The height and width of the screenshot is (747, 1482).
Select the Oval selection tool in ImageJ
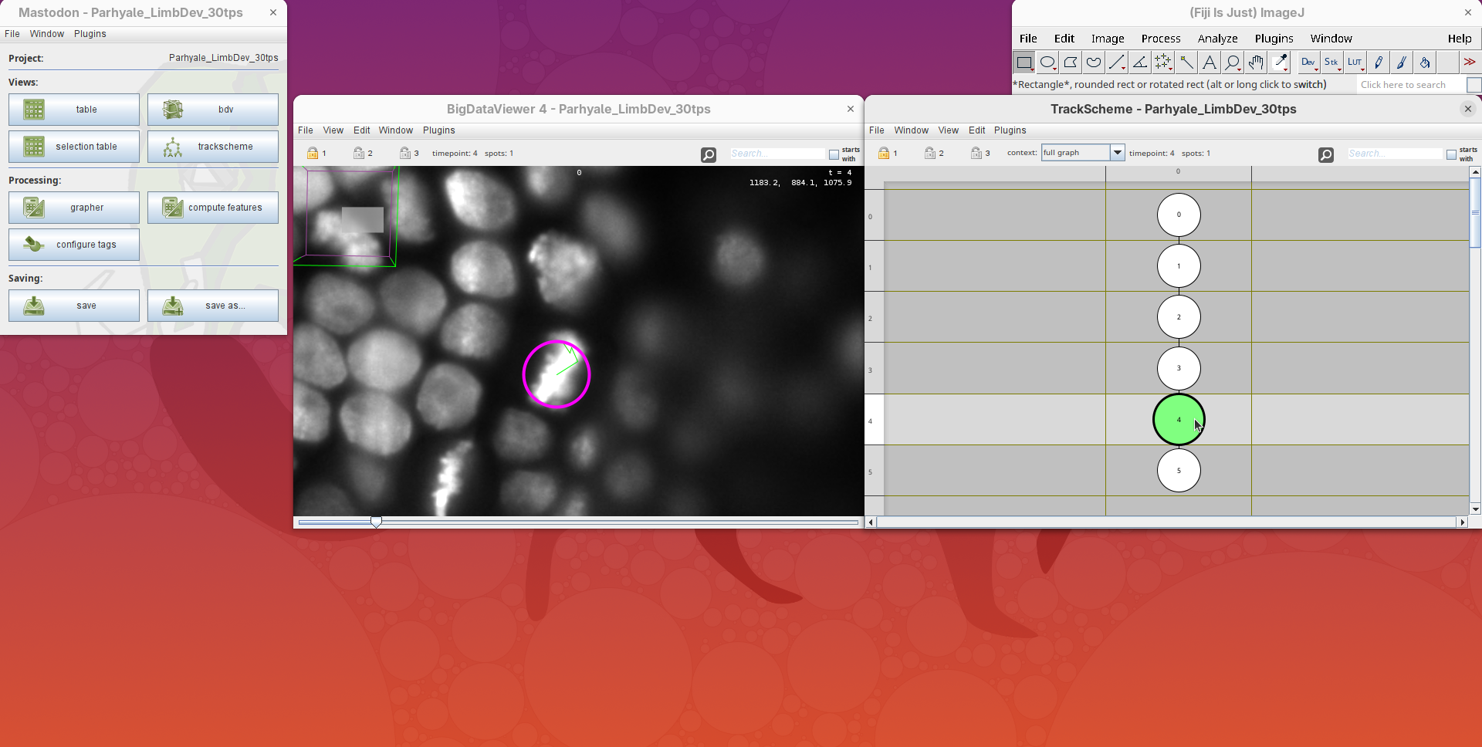coord(1047,63)
